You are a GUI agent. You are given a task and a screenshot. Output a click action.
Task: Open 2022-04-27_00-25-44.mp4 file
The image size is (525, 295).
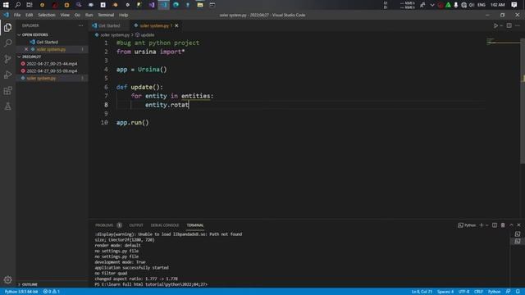point(52,64)
